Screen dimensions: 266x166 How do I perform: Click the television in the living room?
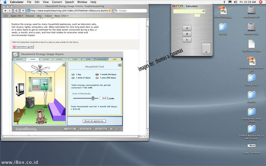(20, 89)
